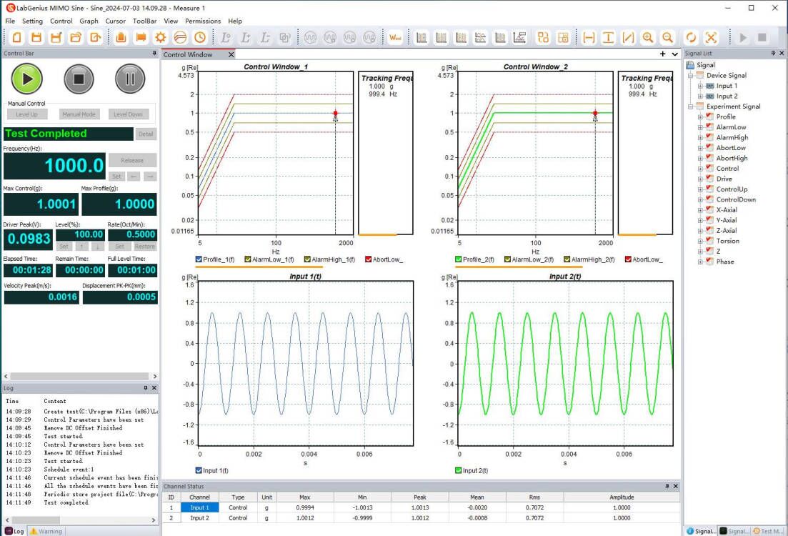Expand the Profile signal node

[x=700, y=116]
